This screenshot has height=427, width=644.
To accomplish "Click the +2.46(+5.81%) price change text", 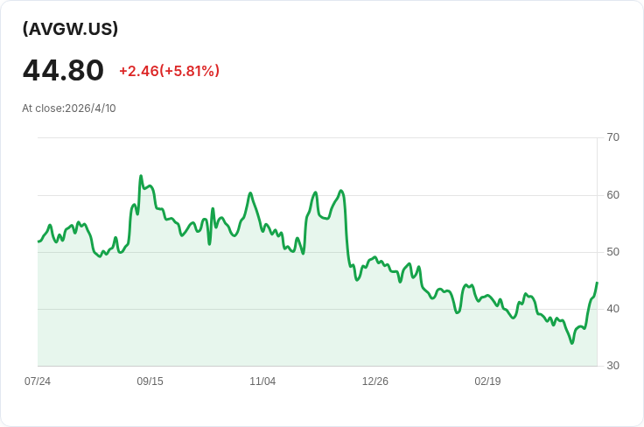I will (x=169, y=71).
